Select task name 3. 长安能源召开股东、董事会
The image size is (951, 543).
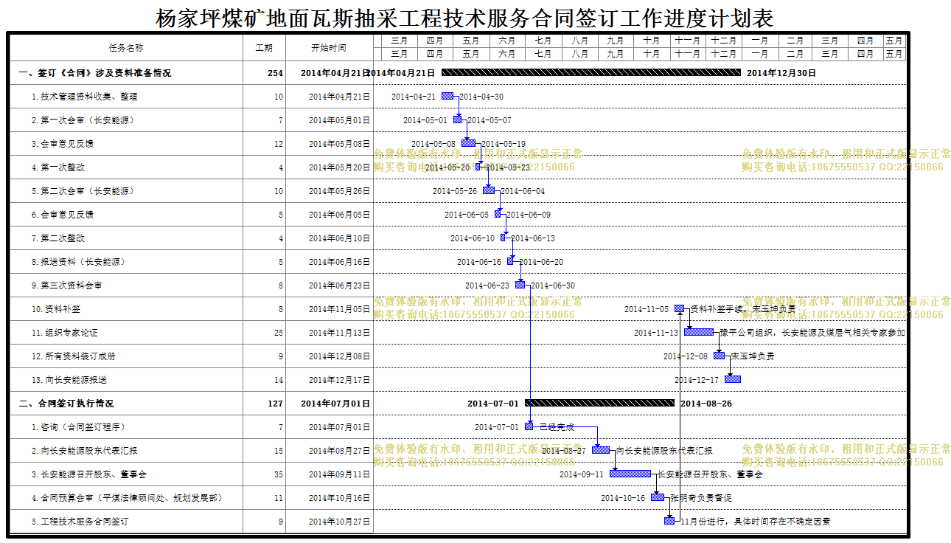88,474
